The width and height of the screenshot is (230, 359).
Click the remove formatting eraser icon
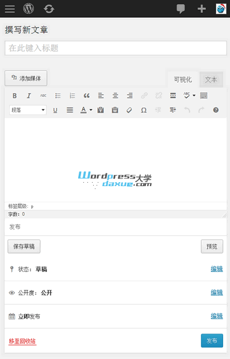click(129, 110)
